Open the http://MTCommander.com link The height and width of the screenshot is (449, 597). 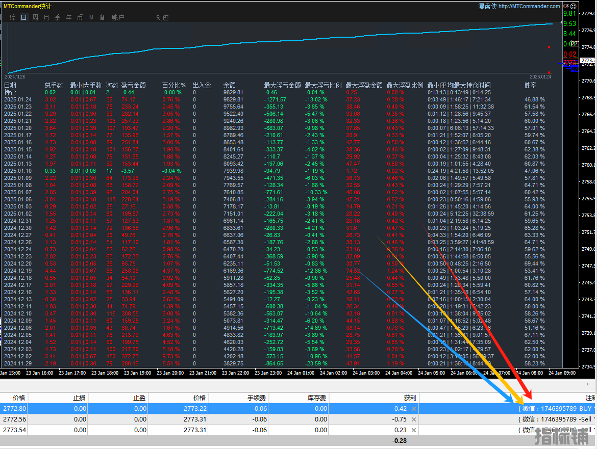529,6
